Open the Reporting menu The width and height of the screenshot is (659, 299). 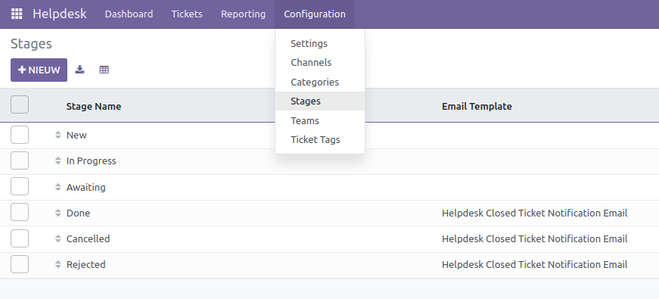244,14
